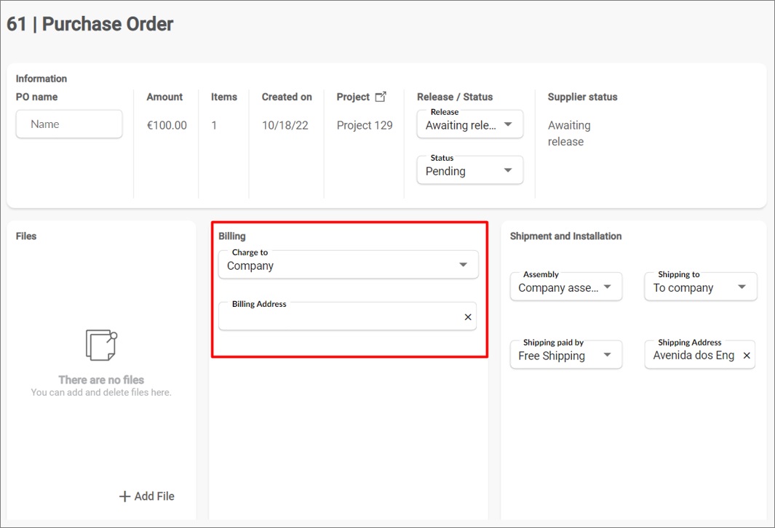Click the plus icon beside Add File

[124, 496]
